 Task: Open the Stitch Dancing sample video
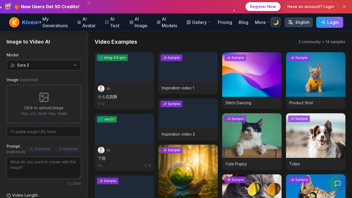tap(252, 74)
